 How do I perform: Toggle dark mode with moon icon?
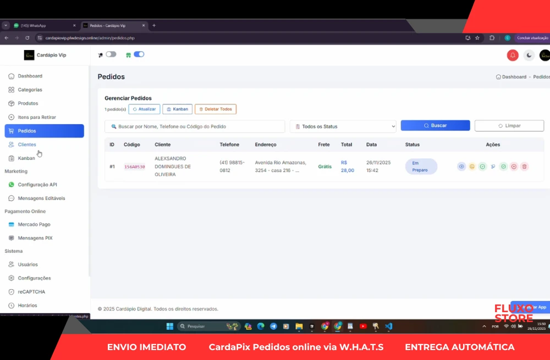(x=529, y=55)
